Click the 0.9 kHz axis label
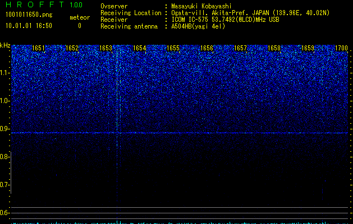Image resolution: width=353 pixels, height=224 pixels. (x=4, y=129)
